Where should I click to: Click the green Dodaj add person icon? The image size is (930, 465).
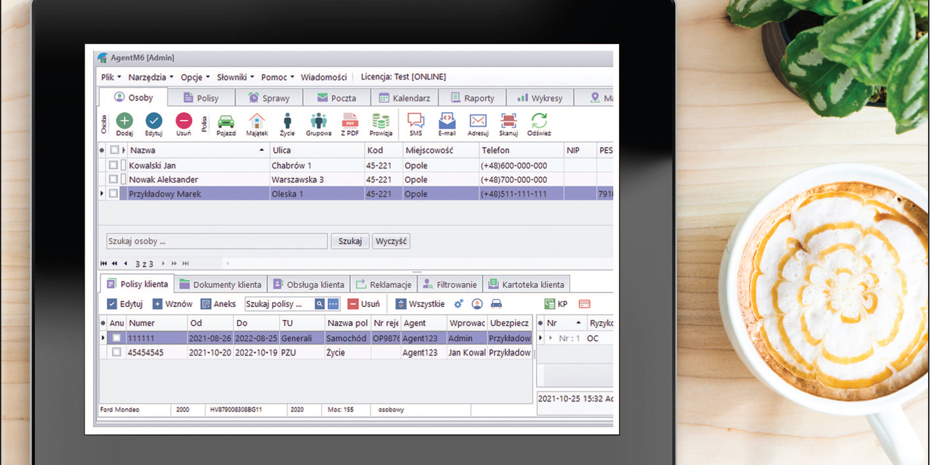tap(125, 121)
